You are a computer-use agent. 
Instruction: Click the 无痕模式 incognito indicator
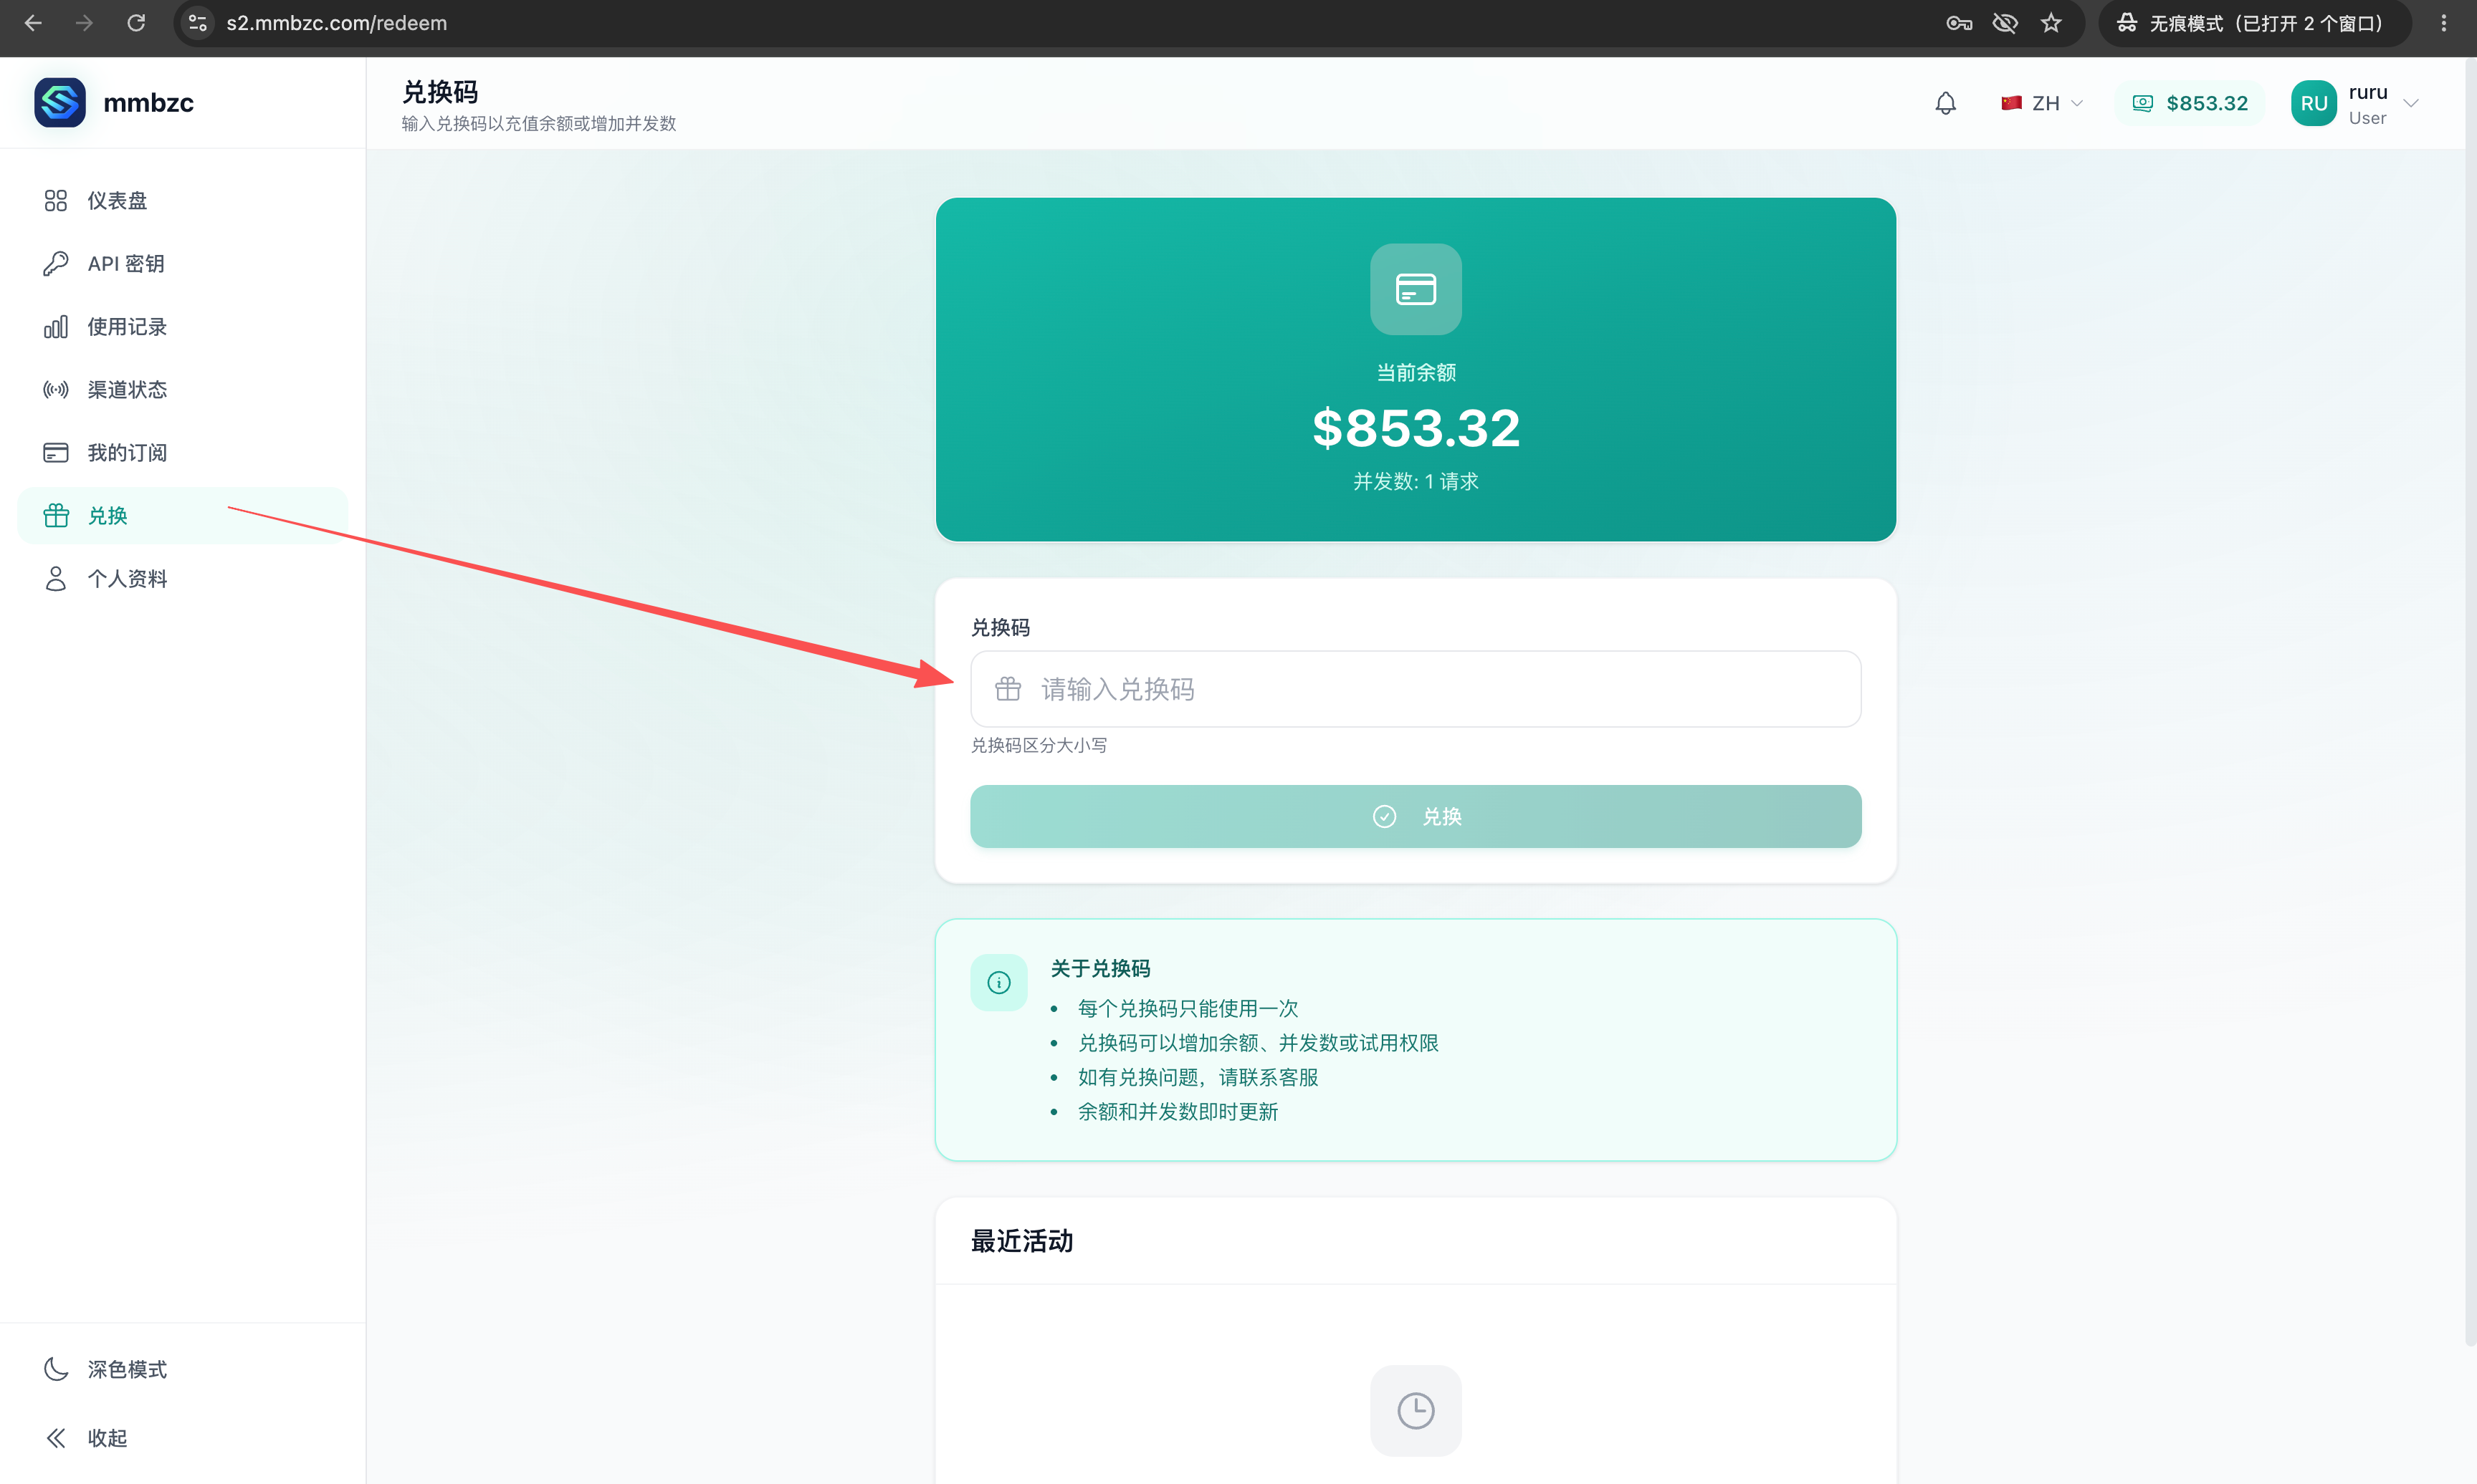[x=2254, y=23]
